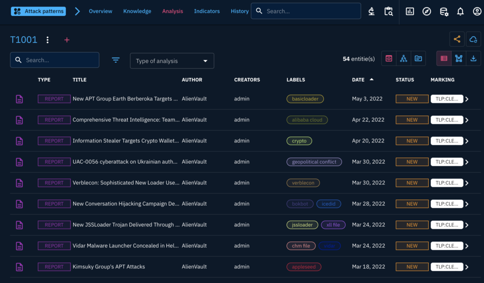The image size is (484, 283).
Task: Click the orange share icon
Action: [x=457, y=40]
